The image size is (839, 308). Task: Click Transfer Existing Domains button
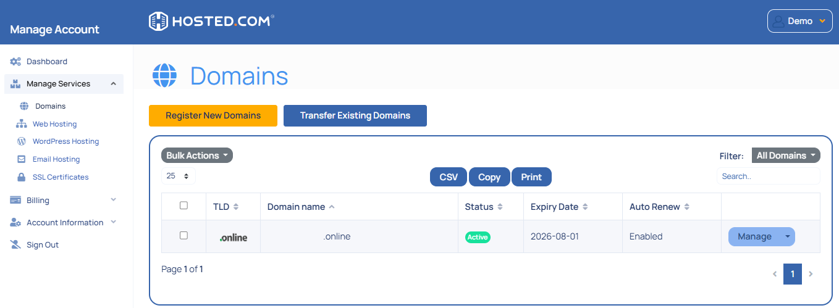(x=355, y=115)
